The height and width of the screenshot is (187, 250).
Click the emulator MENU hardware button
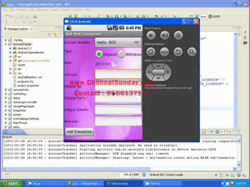(164, 52)
